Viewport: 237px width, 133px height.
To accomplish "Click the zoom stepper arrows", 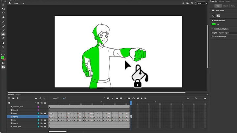I will coord(195,3).
